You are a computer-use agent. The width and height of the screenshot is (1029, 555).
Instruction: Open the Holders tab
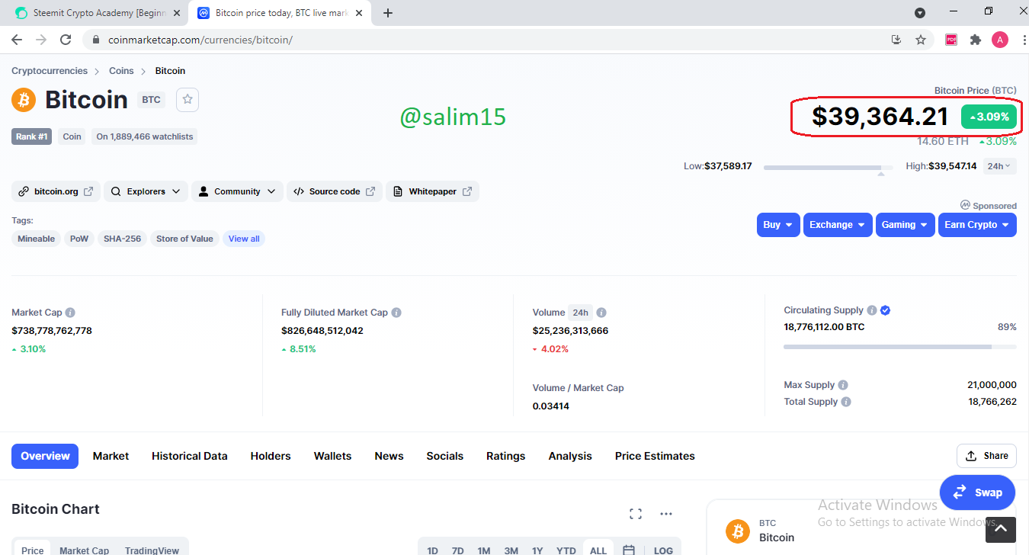pos(271,456)
